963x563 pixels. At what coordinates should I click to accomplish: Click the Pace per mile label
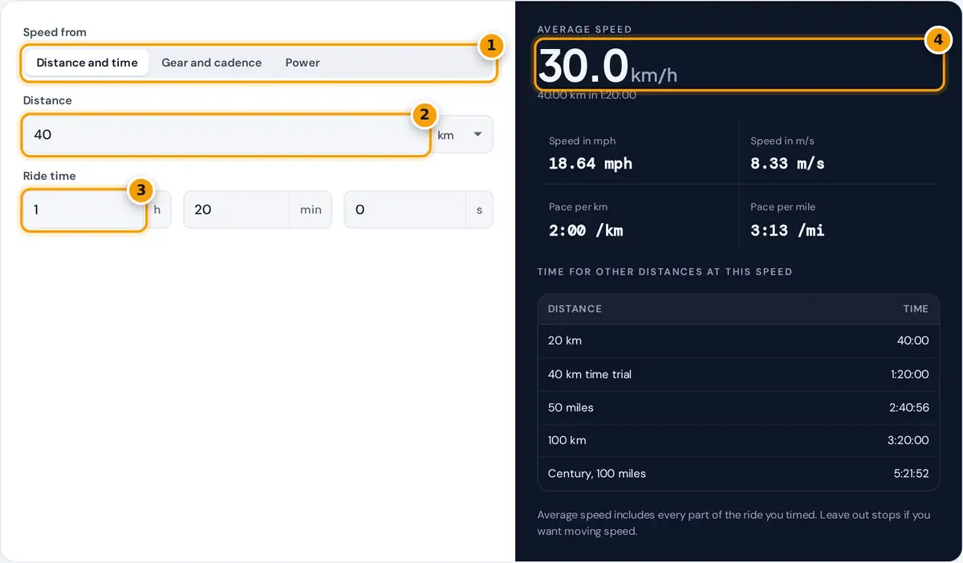pyautogui.click(x=782, y=207)
